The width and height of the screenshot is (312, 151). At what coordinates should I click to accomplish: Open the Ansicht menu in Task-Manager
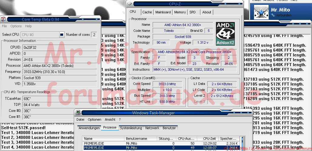pyautogui.click(x=110, y=119)
